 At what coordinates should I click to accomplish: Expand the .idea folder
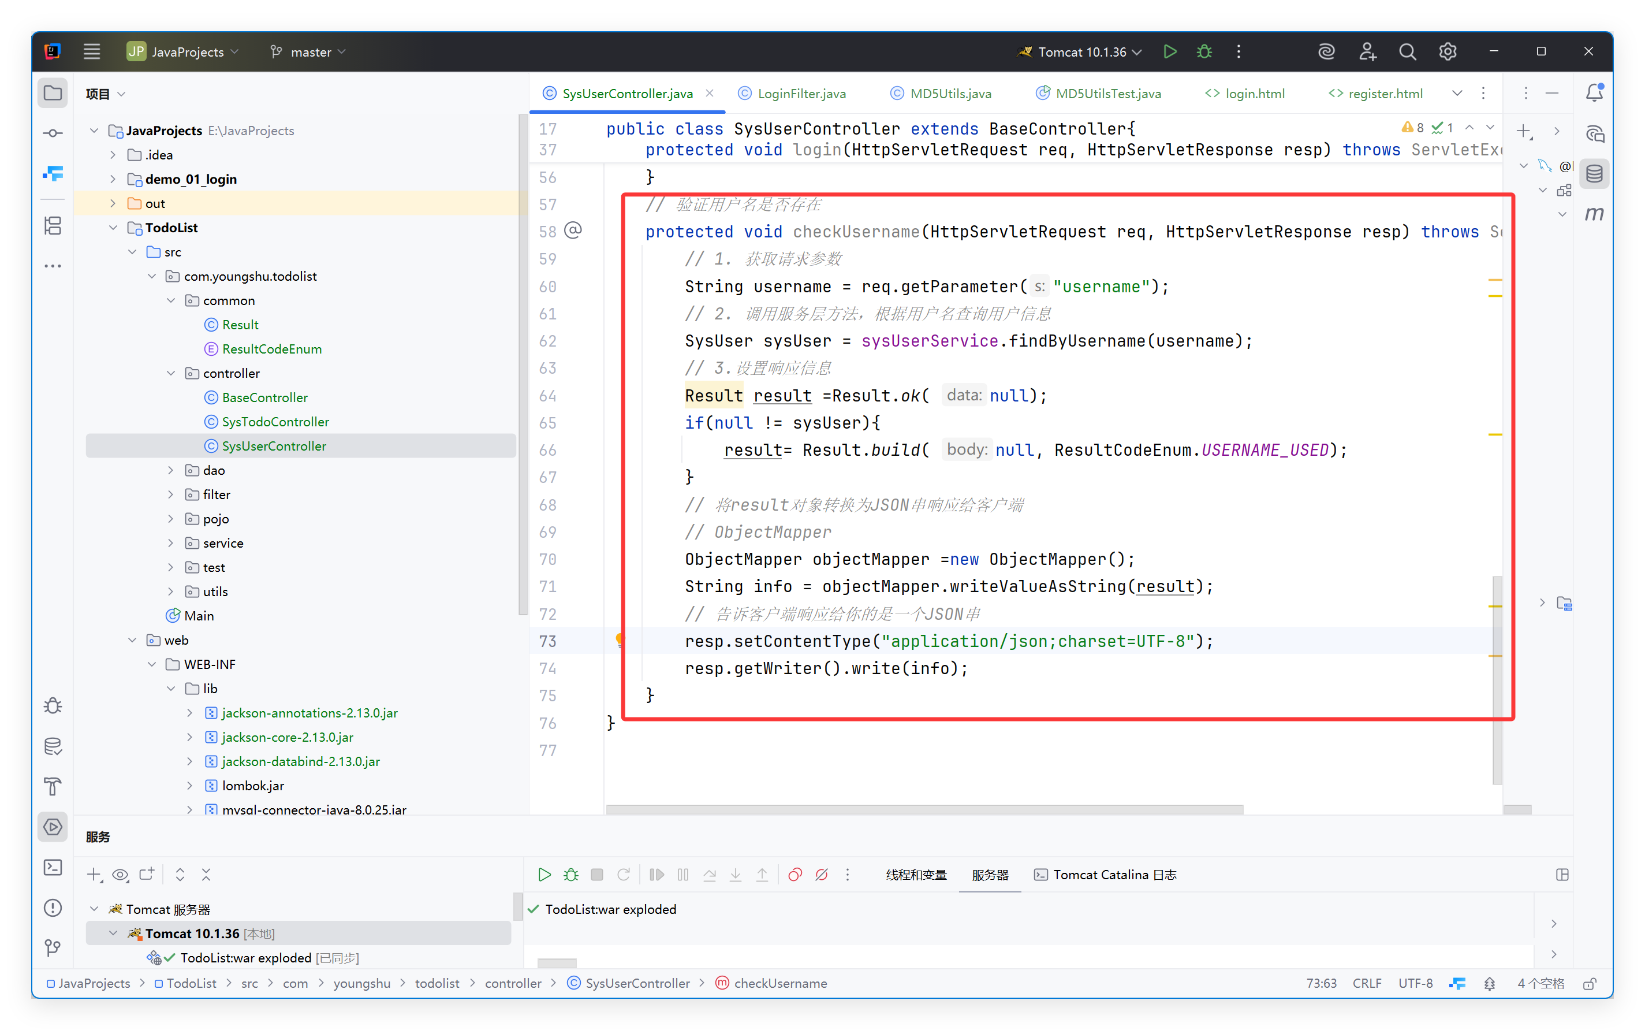(113, 155)
